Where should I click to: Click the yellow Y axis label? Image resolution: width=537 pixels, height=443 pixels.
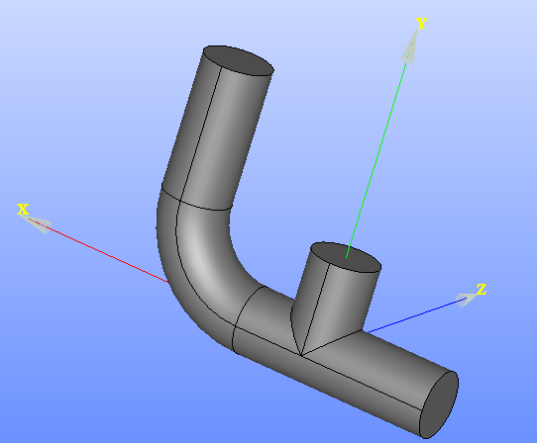(422, 24)
